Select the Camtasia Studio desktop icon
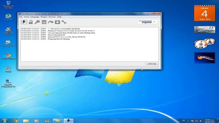 tap(8, 44)
